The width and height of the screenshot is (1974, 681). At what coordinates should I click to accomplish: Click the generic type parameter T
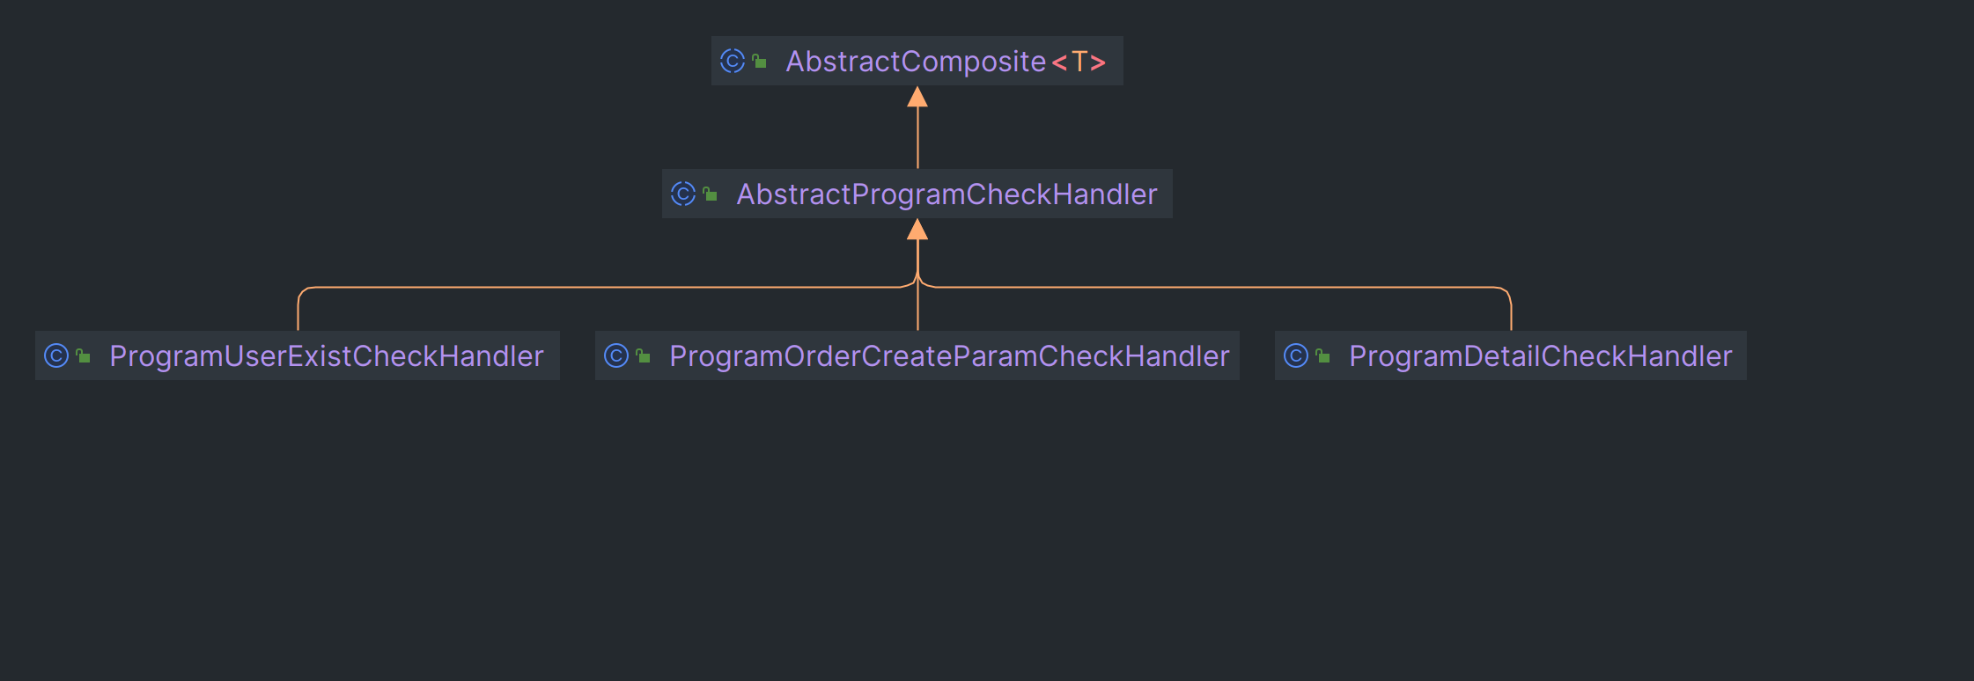point(1079,62)
